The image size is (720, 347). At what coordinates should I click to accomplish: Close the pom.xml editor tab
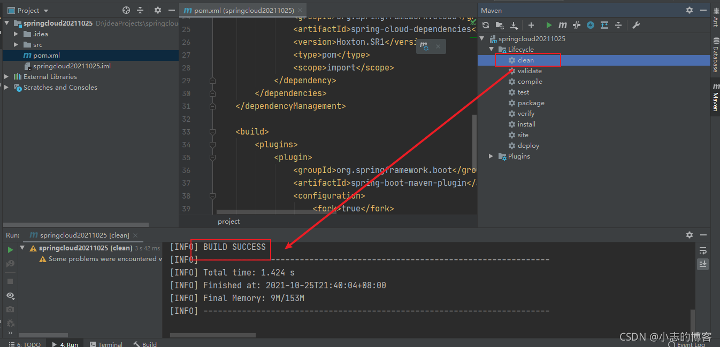tap(301, 10)
